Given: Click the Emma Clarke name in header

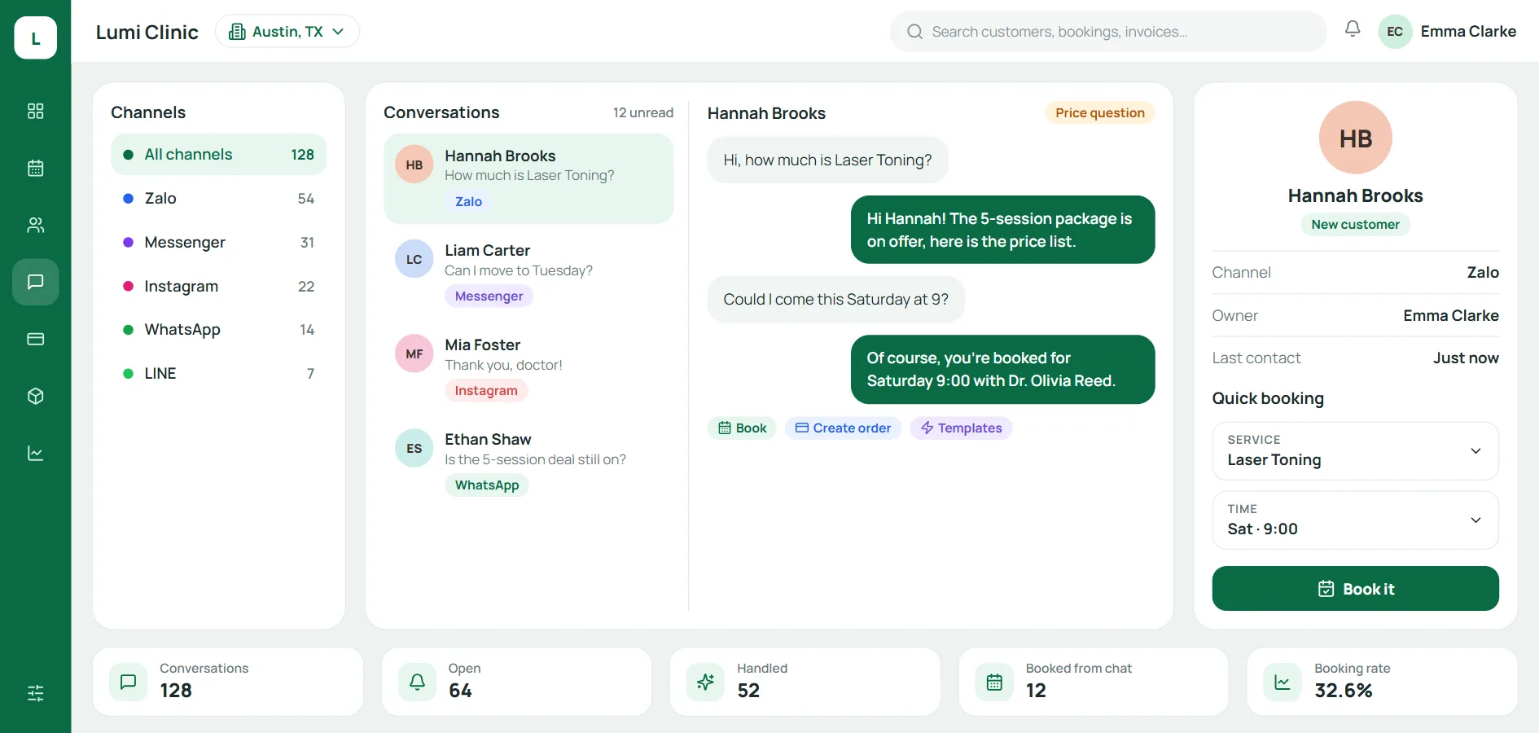Looking at the screenshot, I should (x=1468, y=32).
